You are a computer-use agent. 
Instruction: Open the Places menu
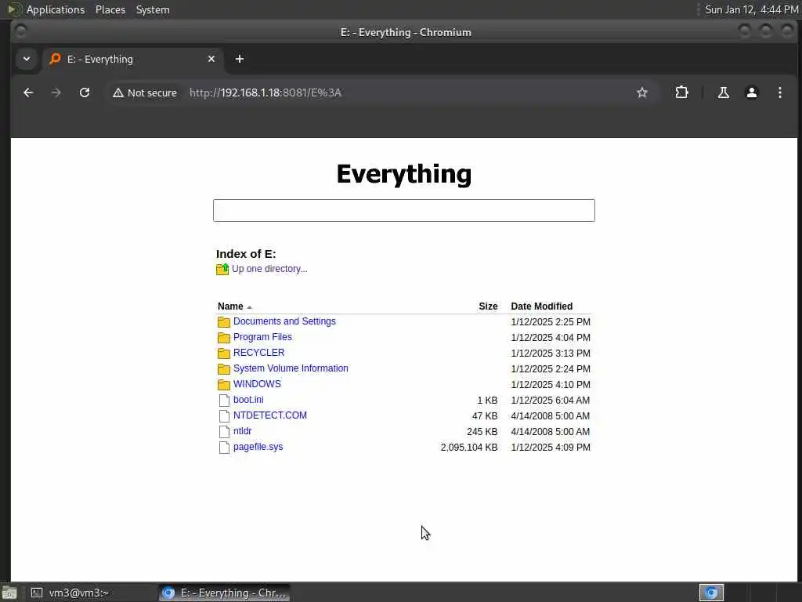pos(110,9)
